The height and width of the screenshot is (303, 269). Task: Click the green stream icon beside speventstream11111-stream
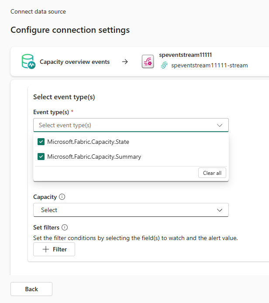point(164,66)
